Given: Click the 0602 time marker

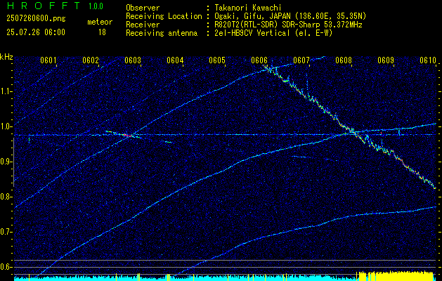Looking at the screenshot, I should [x=91, y=60].
